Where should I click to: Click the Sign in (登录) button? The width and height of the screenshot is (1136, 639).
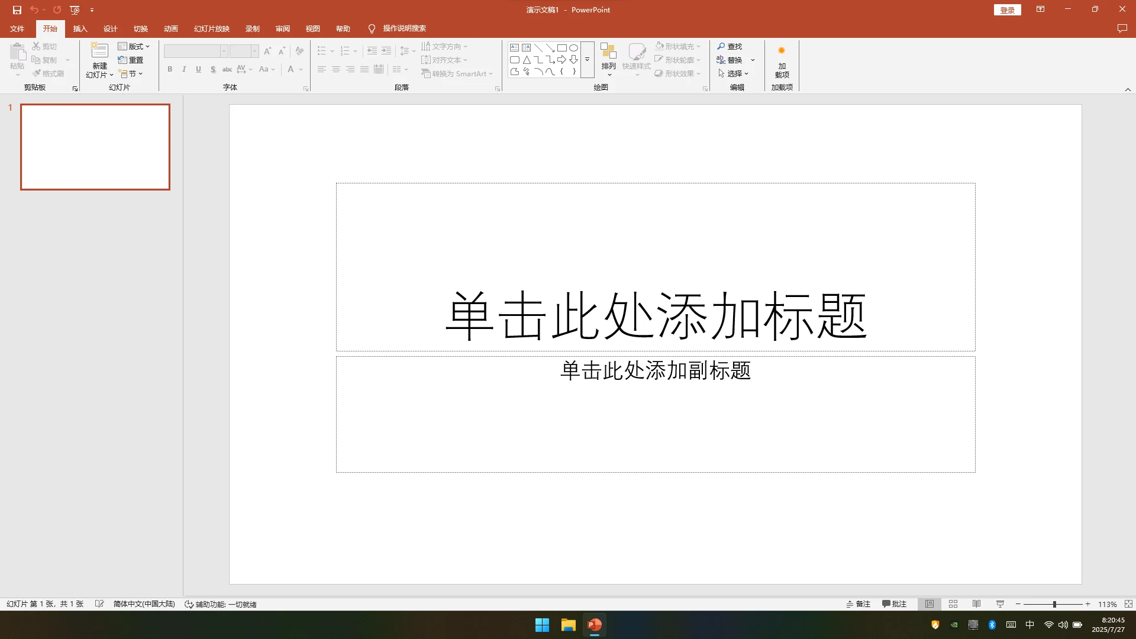click(x=1007, y=10)
